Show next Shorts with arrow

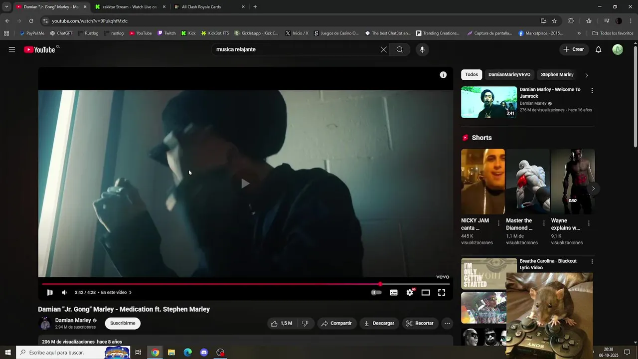coord(593,188)
